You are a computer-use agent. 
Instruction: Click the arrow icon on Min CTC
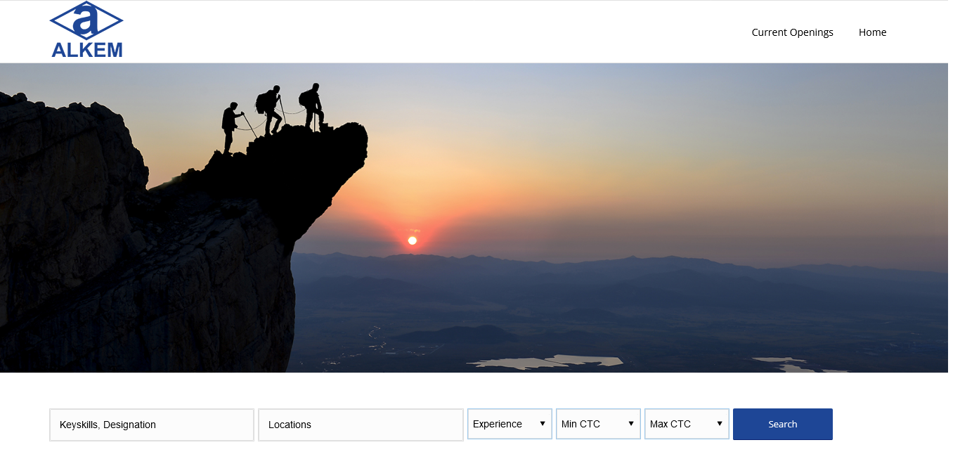[x=631, y=424]
